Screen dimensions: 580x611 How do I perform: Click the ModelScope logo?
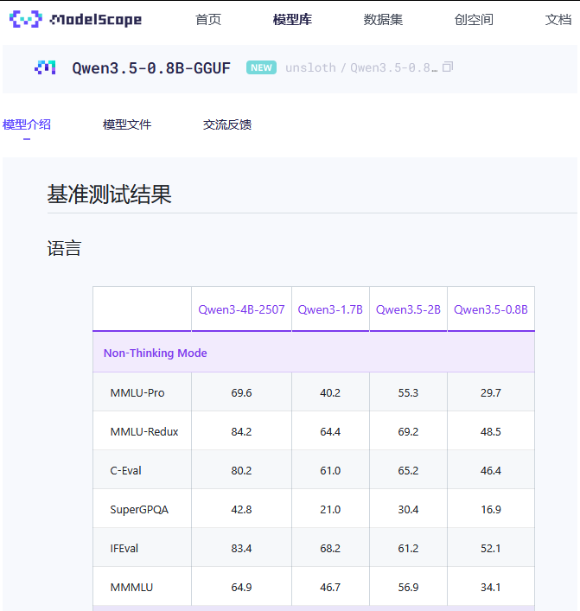[x=75, y=19]
